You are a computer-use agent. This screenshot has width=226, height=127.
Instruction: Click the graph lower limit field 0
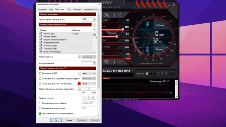tap(85, 98)
